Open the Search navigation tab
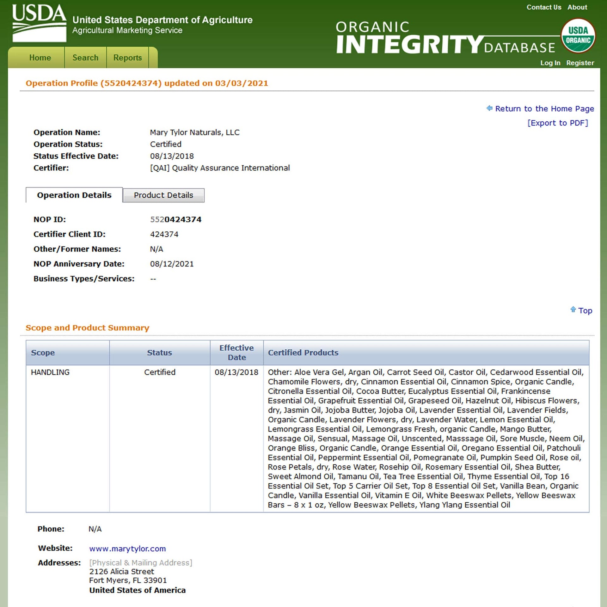Screen dimensions: 607x607 (x=85, y=58)
